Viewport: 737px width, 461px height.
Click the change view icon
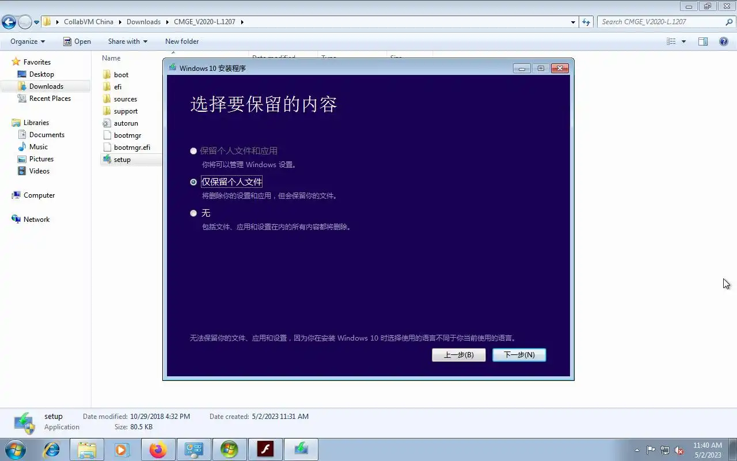671,41
